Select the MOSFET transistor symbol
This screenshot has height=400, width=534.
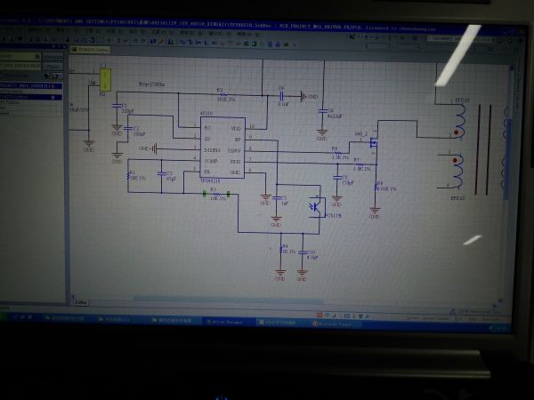[x=373, y=142]
